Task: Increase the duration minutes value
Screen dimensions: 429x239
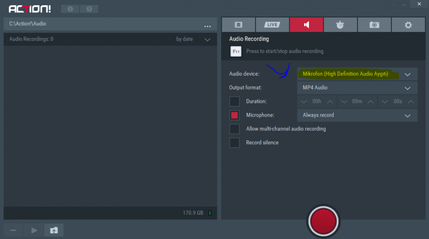Action: pos(370,101)
